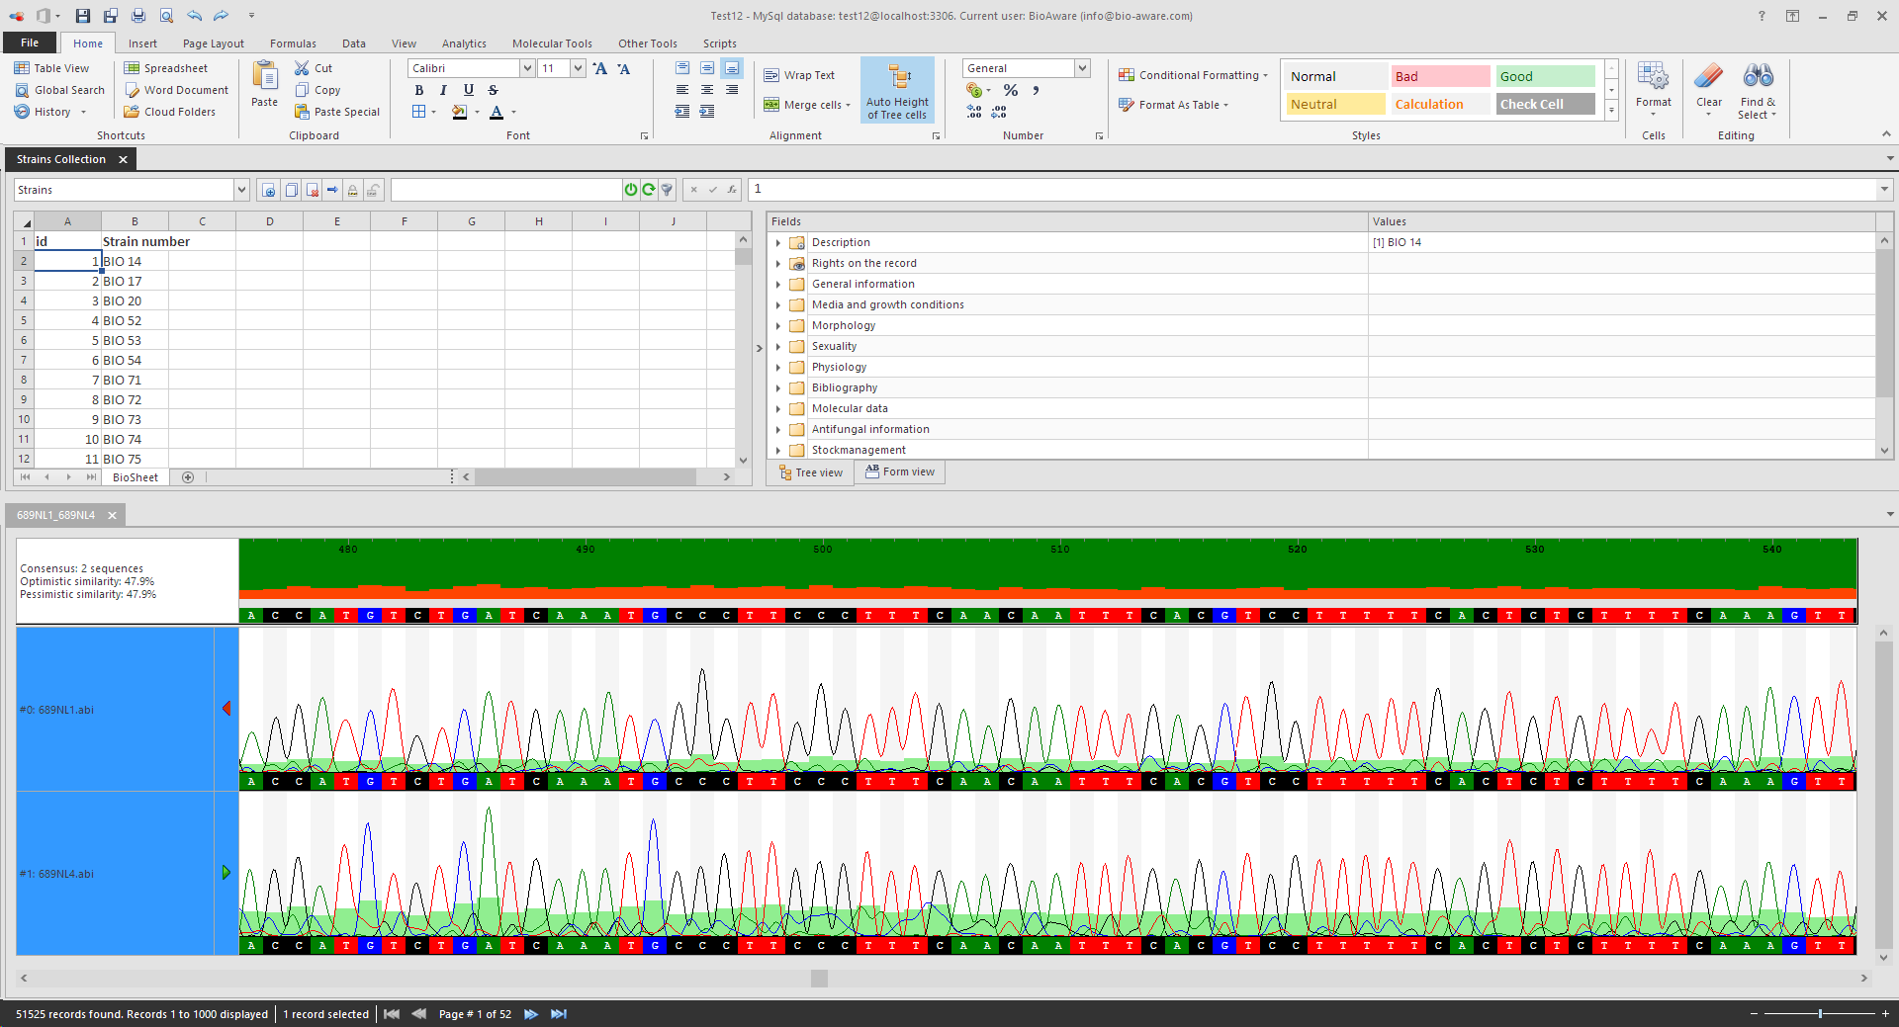
Task: Toggle Wrap Text option
Action: (x=799, y=75)
